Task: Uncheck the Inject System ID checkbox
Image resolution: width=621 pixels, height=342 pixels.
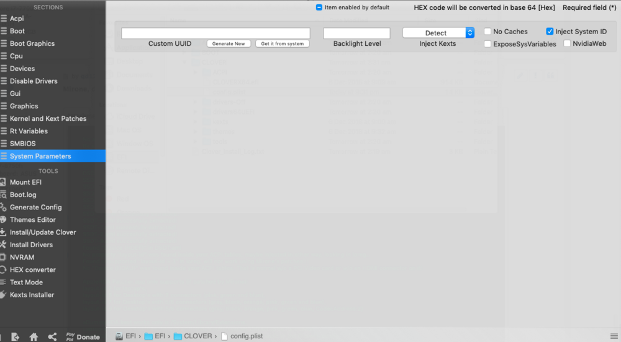Action: click(550, 32)
